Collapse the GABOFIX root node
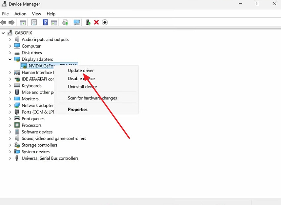Viewport: 281px width, 205px height. click(x=3, y=33)
